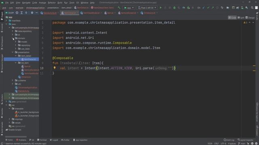Open the Profiler tool window

pyautogui.click(x=65, y=140)
